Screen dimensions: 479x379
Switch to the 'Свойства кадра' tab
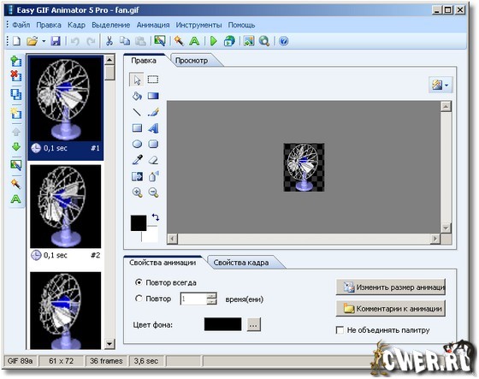[x=241, y=263]
